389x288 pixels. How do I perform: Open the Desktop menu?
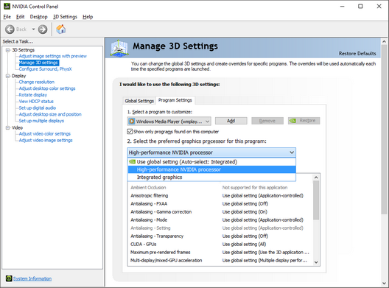pos(39,17)
